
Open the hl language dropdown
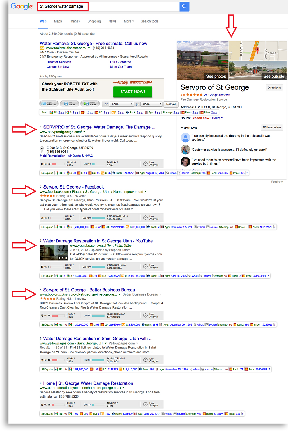point(122,104)
